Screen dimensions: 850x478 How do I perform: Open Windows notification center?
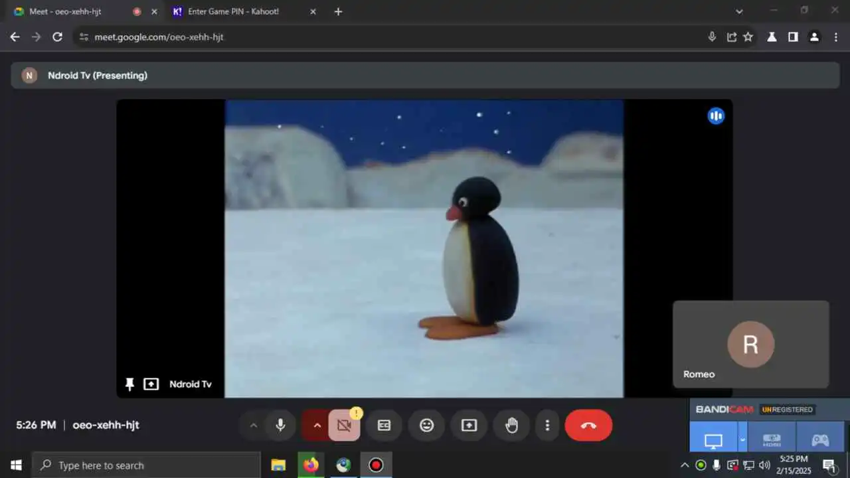click(x=829, y=465)
